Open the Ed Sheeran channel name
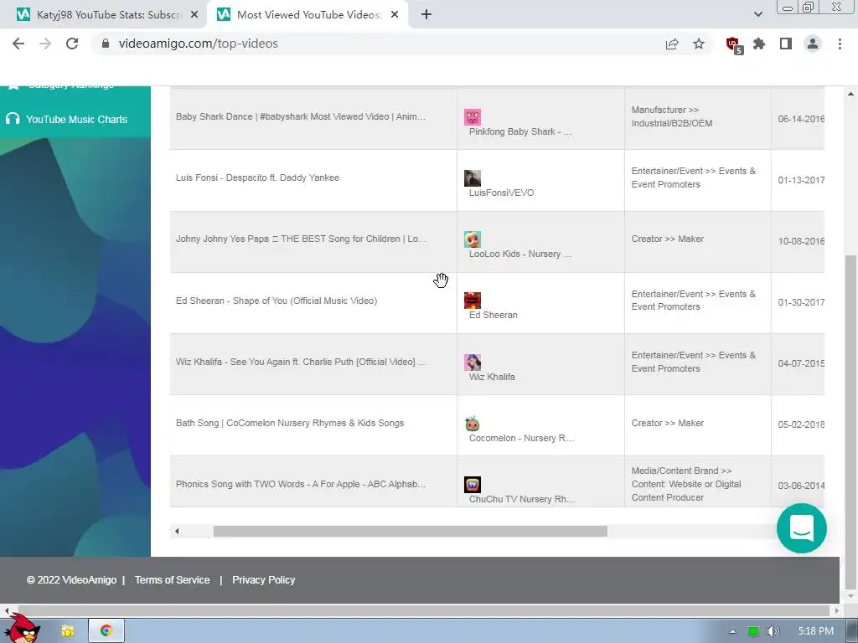Screen dimensions: 858x643 (x=493, y=316)
